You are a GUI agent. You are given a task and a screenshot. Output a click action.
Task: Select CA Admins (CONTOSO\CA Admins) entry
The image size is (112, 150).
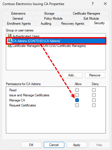56,41
